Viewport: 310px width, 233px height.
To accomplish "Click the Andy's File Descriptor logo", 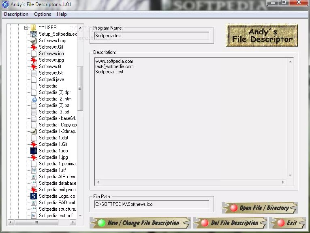I will coord(262,35).
